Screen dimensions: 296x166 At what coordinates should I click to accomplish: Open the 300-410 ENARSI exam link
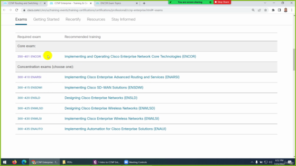click(x=29, y=77)
